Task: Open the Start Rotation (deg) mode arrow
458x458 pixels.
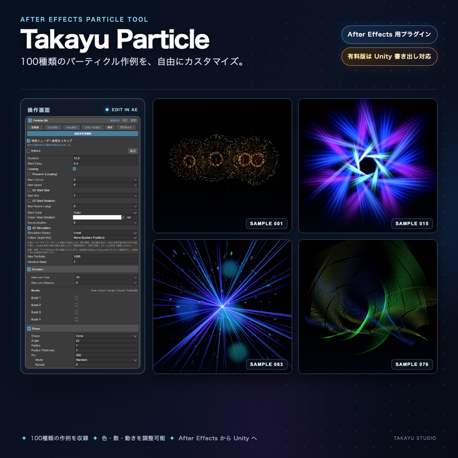Action: pos(135,206)
